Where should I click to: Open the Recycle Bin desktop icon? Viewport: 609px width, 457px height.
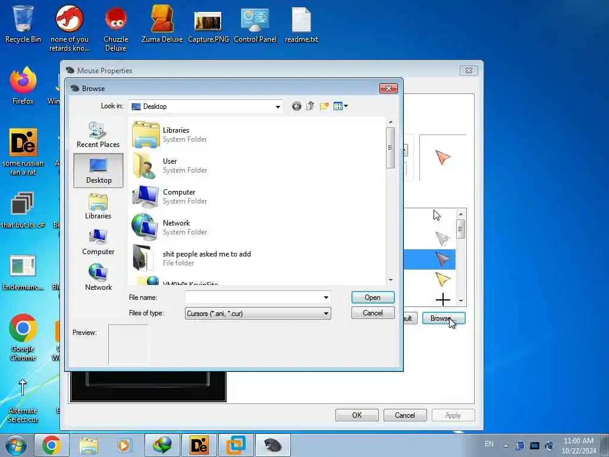pyautogui.click(x=23, y=24)
